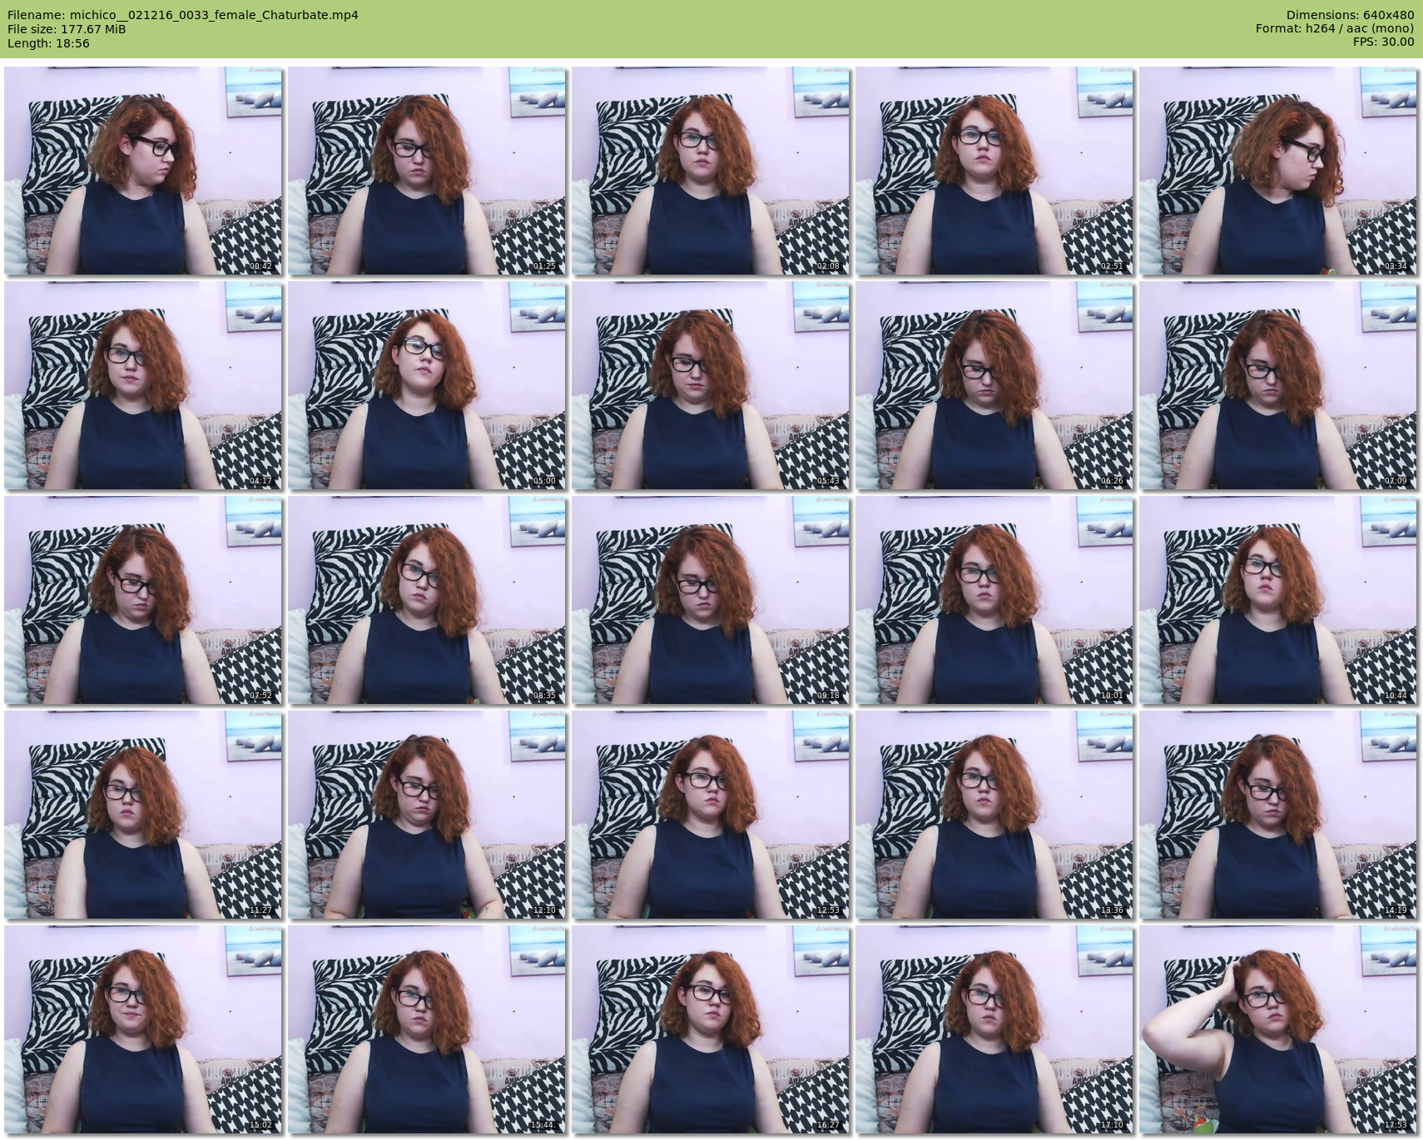Click the 10:44 thumbnail
This screenshot has width=1423, height=1140.
(x=1278, y=600)
